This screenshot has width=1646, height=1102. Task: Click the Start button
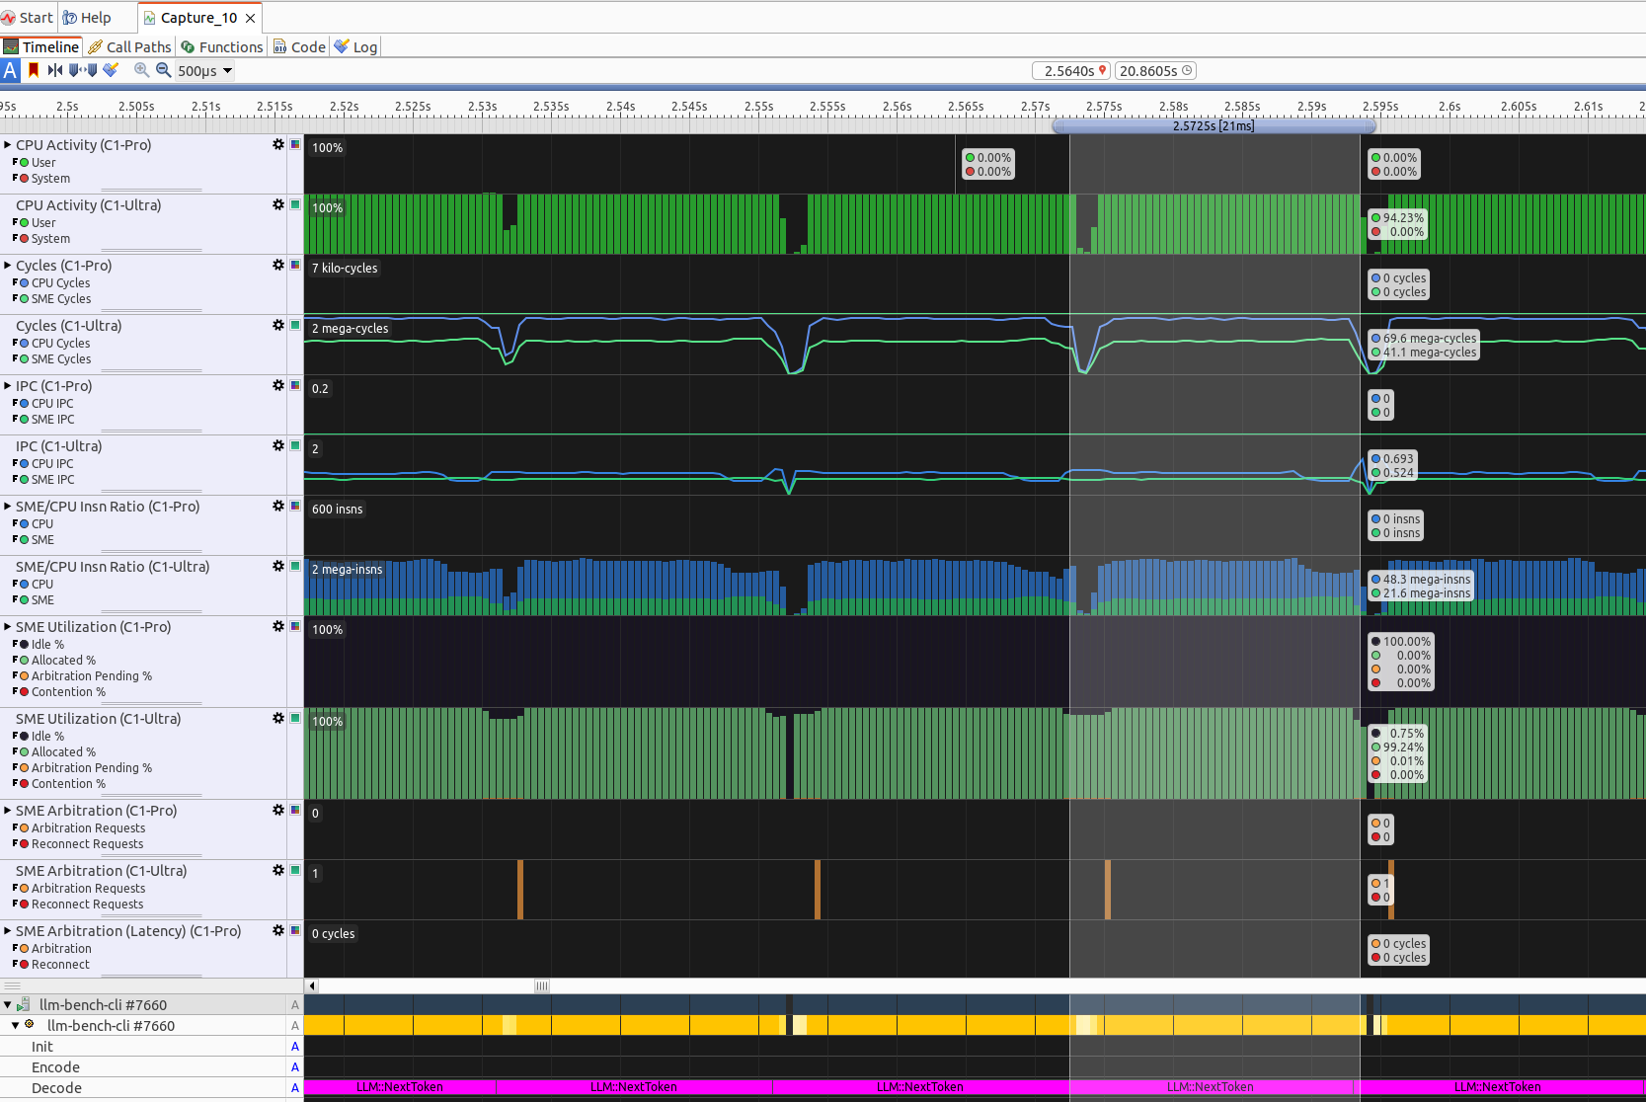(28, 18)
